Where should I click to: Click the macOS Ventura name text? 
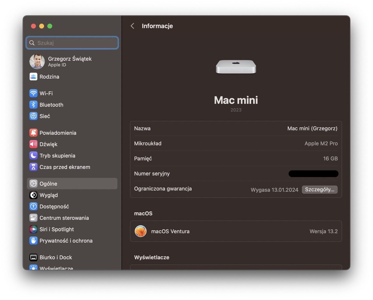click(170, 231)
